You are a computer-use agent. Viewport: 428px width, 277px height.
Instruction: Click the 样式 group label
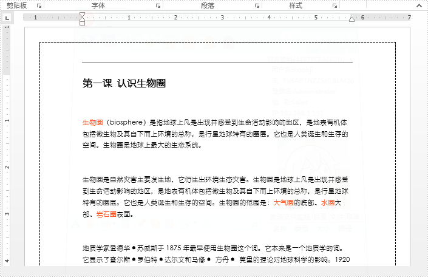tap(296, 5)
